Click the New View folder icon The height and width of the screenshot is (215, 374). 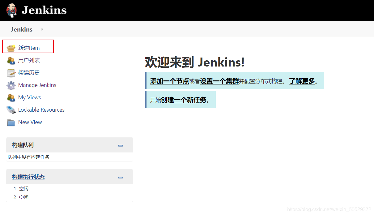[x=11, y=123]
